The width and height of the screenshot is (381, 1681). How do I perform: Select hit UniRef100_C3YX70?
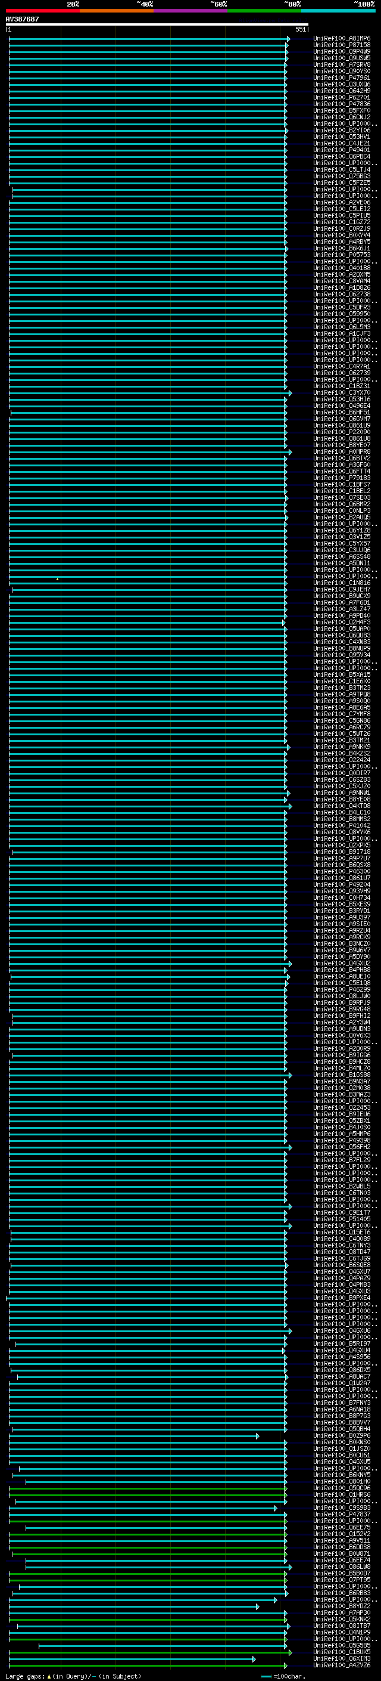click(x=341, y=392)
